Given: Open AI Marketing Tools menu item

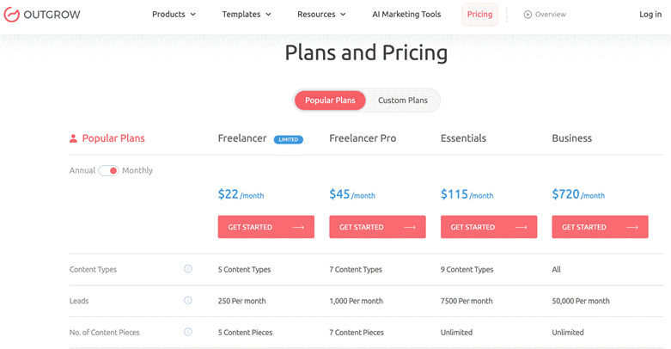Looking at the screenshot, I should pos(407,15).
